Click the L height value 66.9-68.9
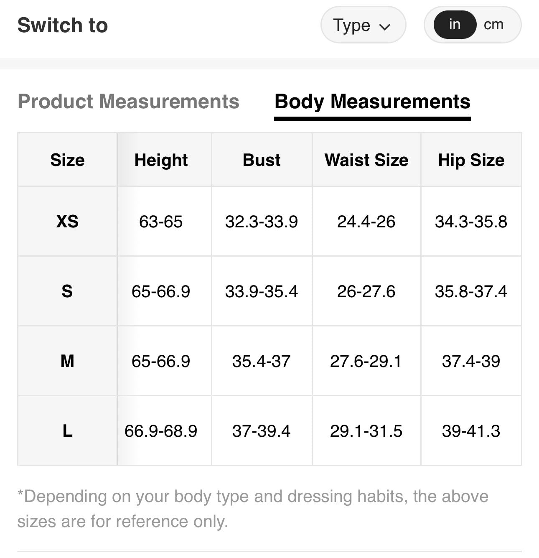539x558 pixels. pyautogui.click(x=161, y=431)
